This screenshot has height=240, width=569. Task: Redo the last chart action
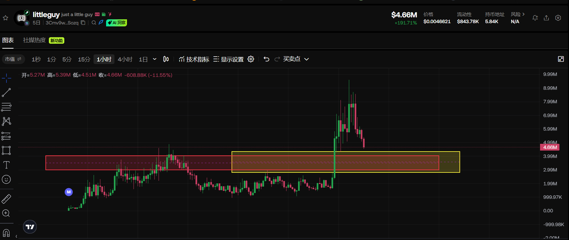pos(278,59)
